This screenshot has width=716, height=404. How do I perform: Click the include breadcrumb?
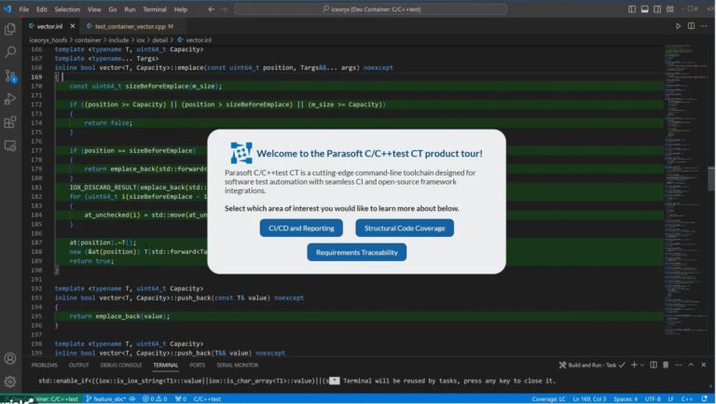point(118,40)
